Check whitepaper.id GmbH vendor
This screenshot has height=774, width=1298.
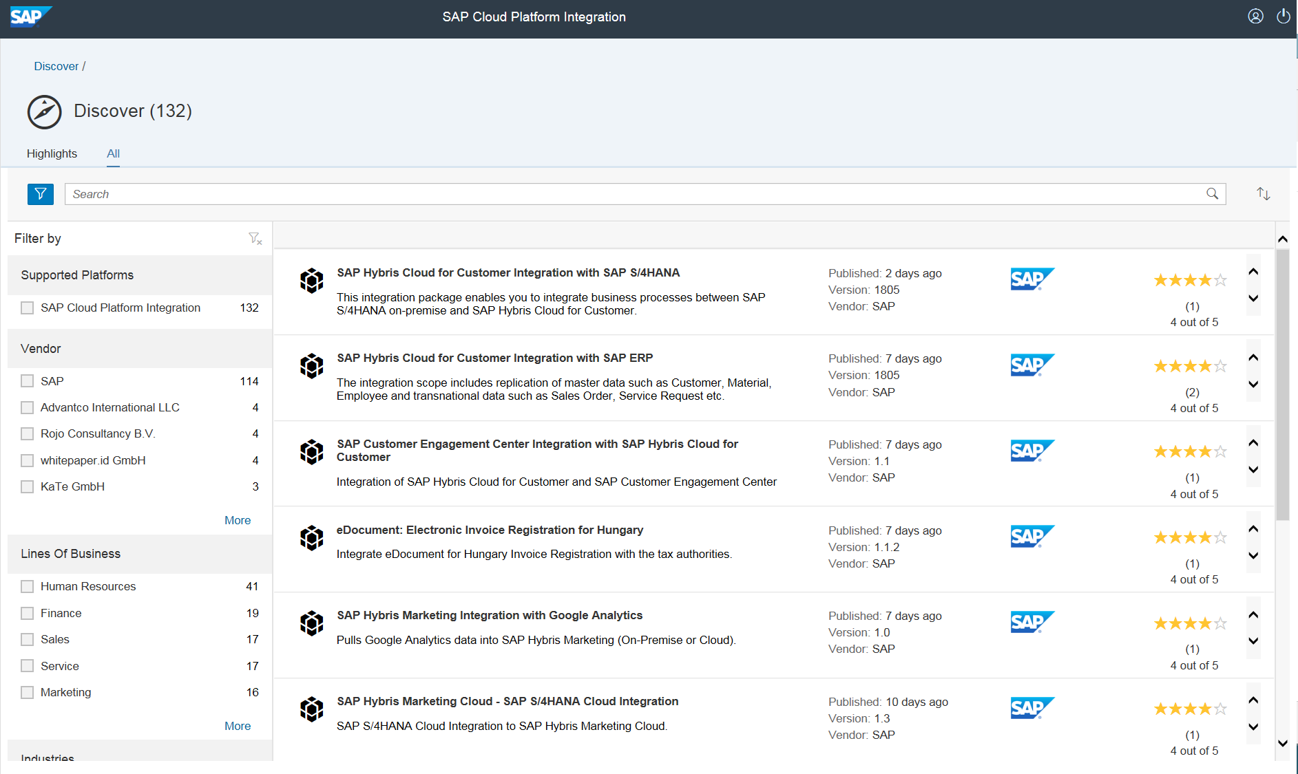[x=28, y=461]
